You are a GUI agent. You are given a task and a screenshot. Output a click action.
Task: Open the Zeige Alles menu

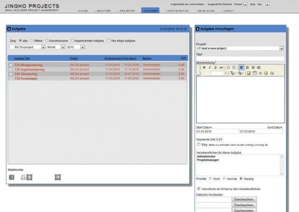click(x=206, y=11)
